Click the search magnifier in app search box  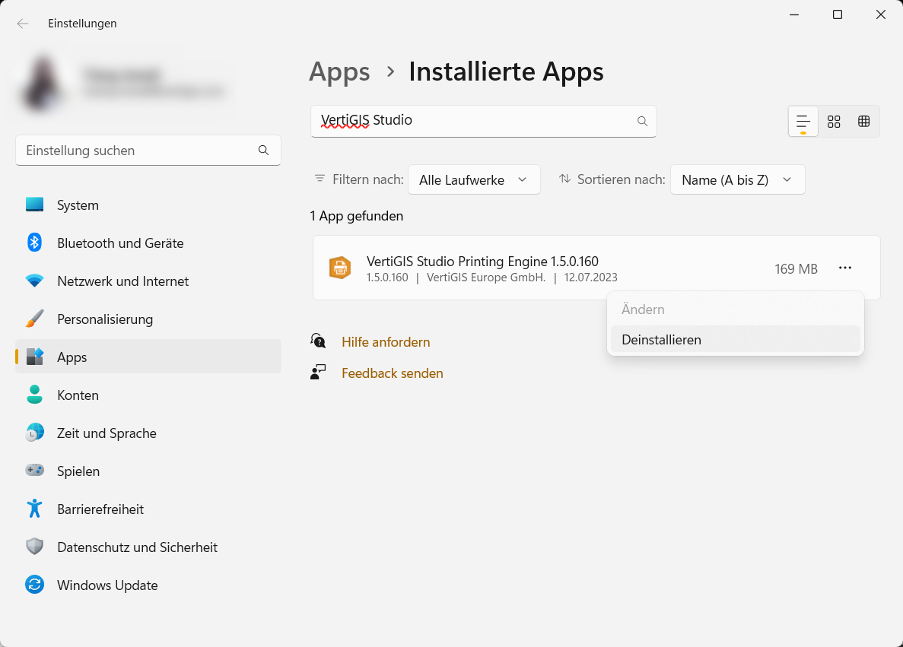click(x=642, y=121)
